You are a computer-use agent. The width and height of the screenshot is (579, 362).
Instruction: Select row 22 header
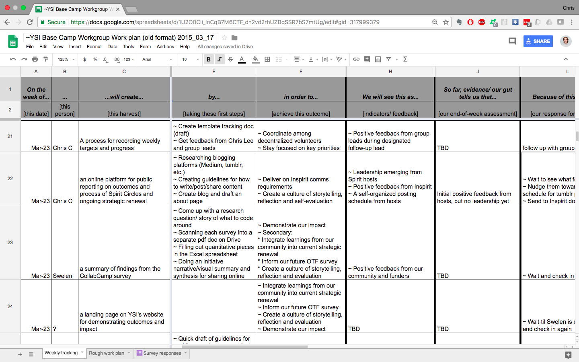coord(10,179)
